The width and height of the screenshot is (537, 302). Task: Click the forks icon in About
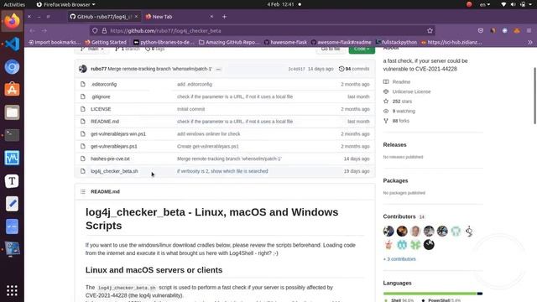coord(386,121)
